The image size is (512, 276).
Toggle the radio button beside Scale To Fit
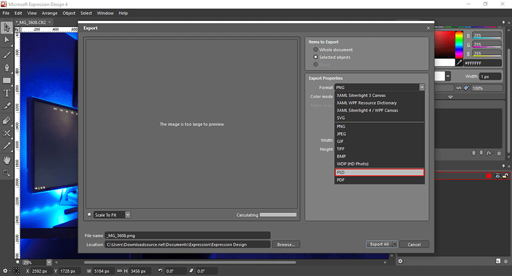[89, 215]
